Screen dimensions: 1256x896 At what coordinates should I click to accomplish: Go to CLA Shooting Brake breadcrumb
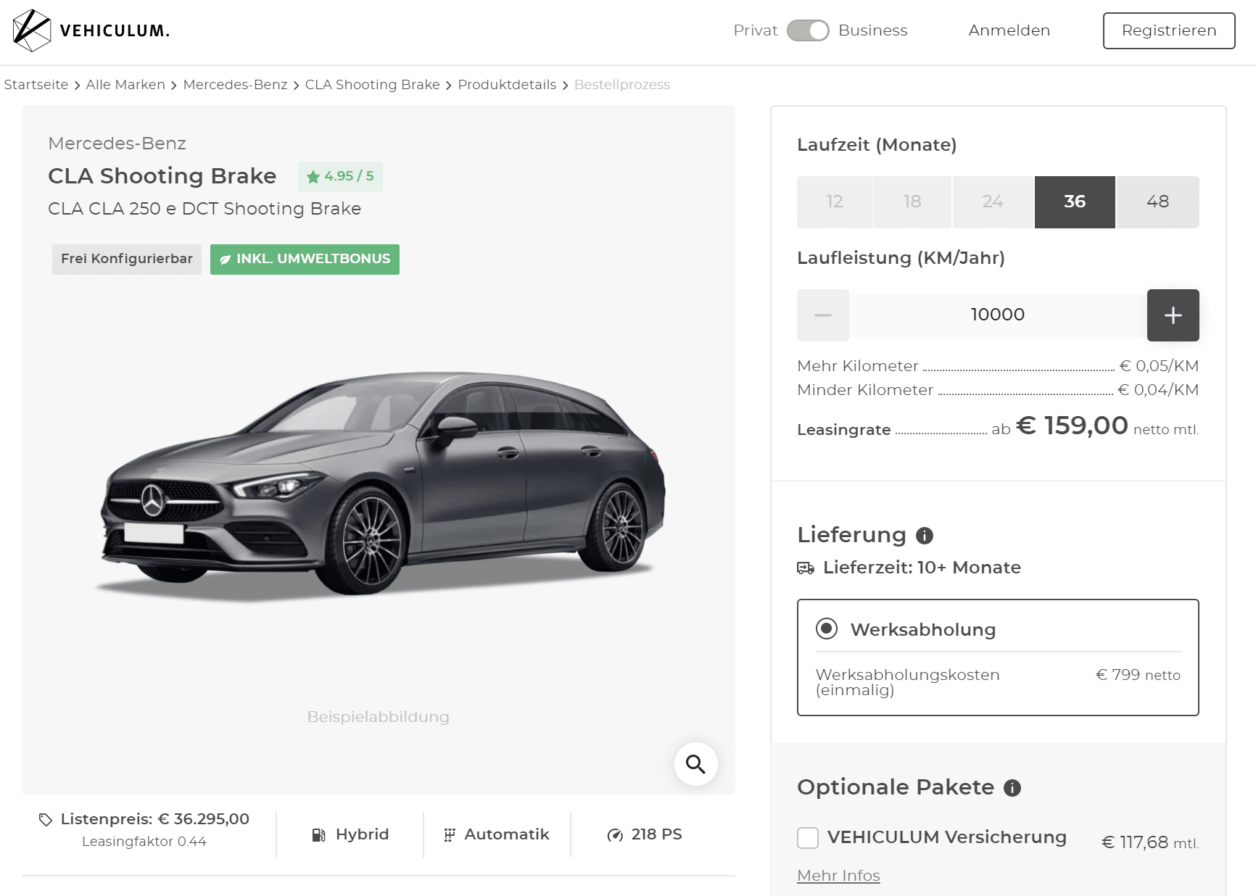point(373,85)
